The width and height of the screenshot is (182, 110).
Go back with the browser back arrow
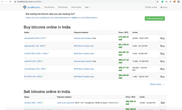(x=2, y=2)
